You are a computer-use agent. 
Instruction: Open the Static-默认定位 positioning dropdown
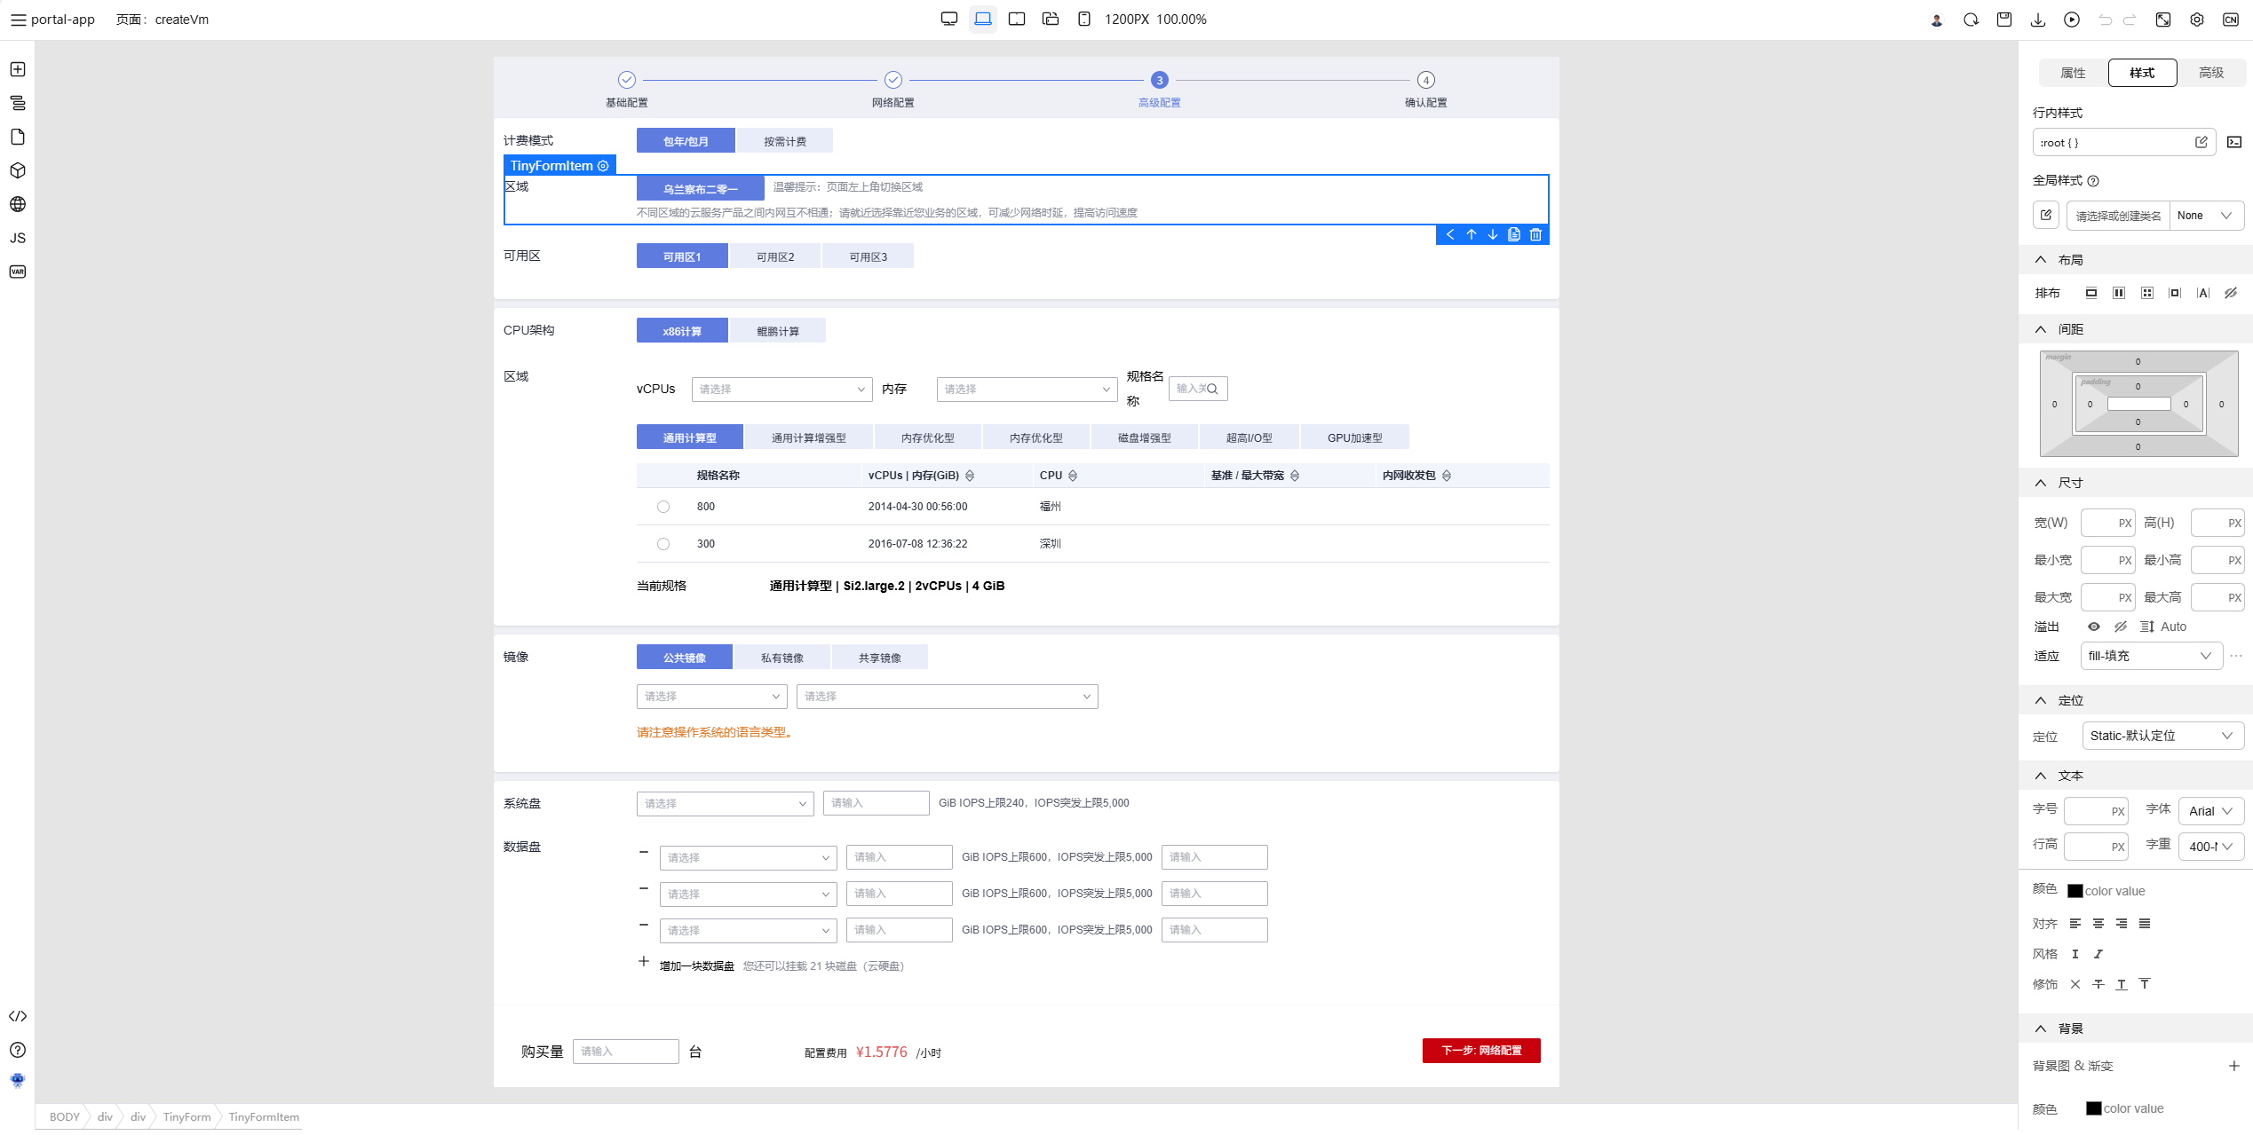pos(2162,736)
